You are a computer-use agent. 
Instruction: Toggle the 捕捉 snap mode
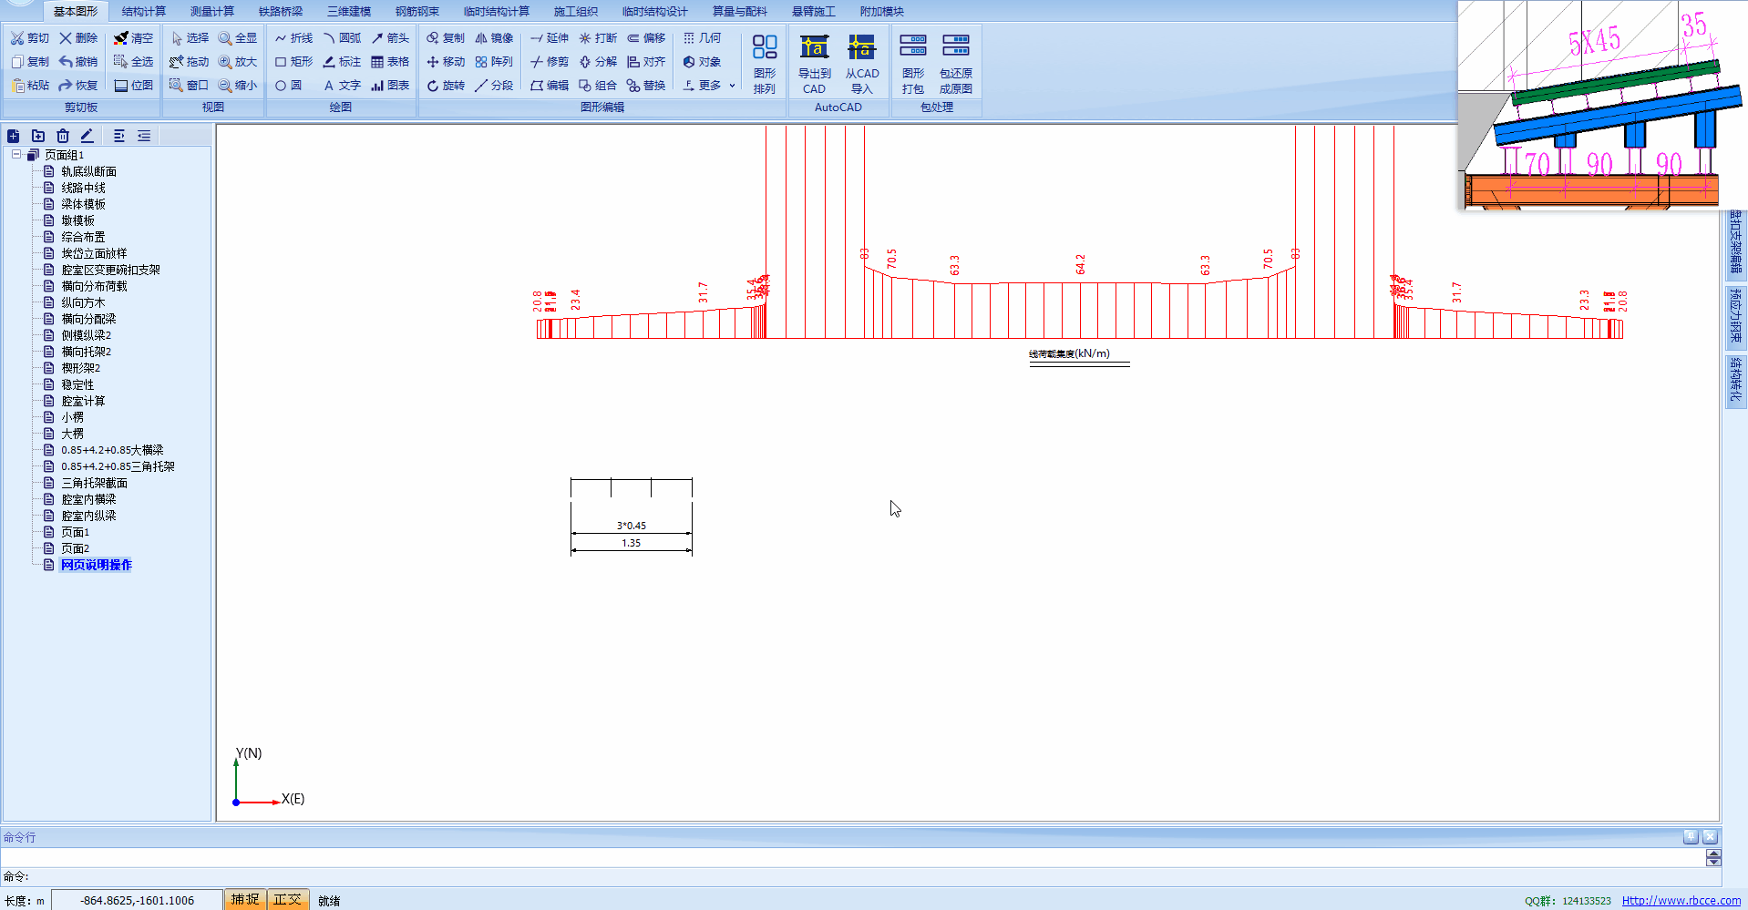click(x=244, y=900)
